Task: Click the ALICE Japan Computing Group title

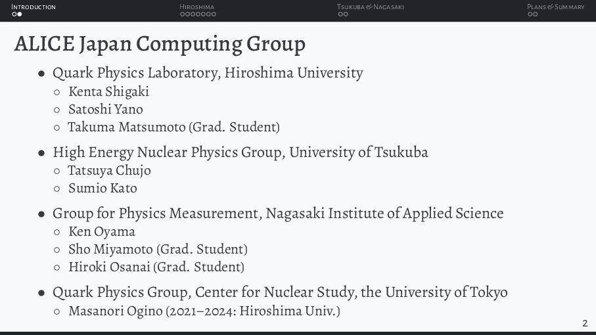Action: click(x=160, y=43)
